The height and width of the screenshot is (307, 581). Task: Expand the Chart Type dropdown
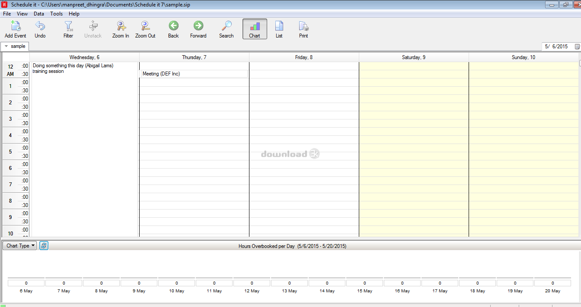[20, 246]
